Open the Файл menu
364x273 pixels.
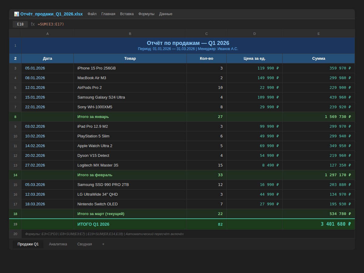(x=92, y=14)
